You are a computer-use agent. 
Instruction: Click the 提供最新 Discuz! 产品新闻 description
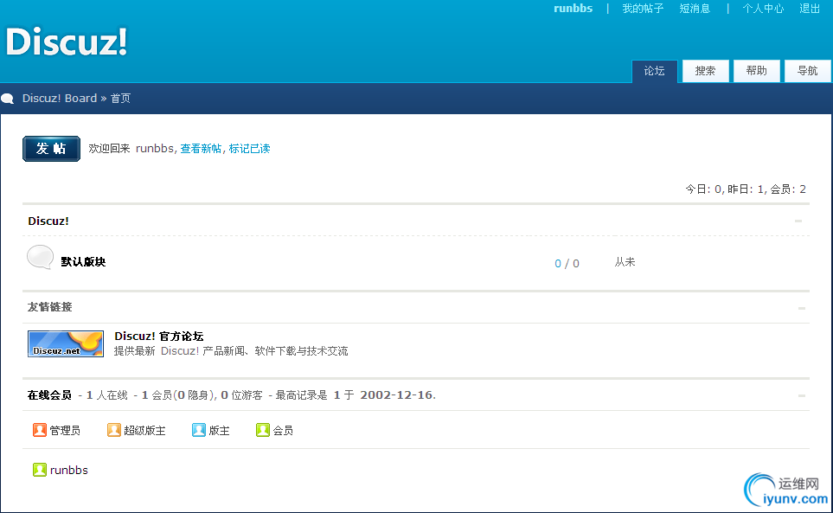[x=231, y=351]
